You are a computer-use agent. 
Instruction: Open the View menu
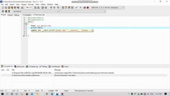[18, 4]
